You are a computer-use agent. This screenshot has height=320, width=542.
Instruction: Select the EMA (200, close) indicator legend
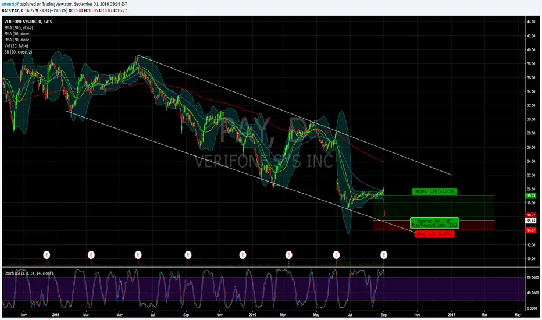point(19,28)
